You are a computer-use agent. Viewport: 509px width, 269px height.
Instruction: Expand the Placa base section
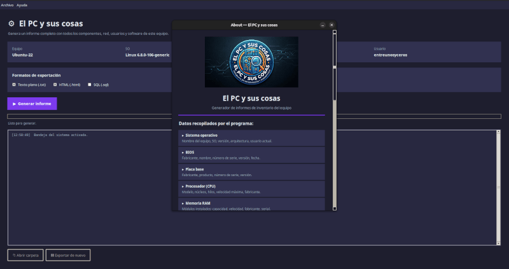(251, 172)
